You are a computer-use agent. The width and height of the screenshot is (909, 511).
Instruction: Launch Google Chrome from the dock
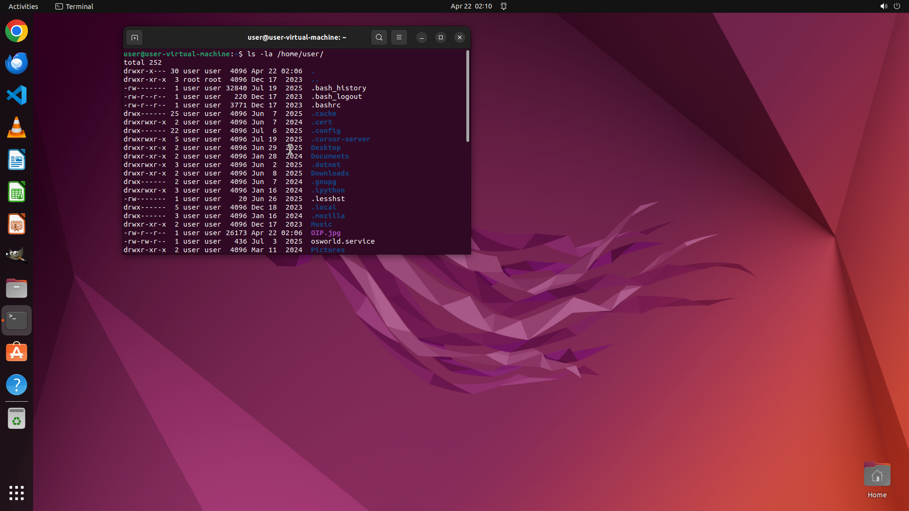click(x=17, y=31)
